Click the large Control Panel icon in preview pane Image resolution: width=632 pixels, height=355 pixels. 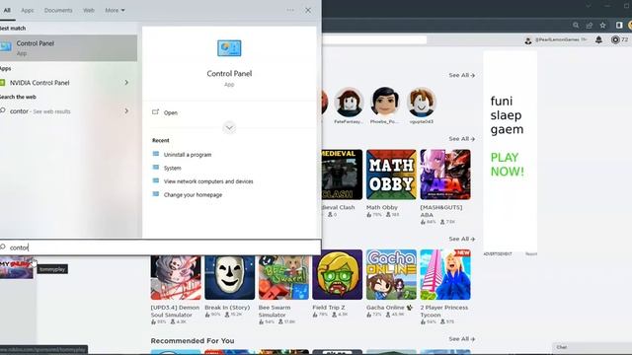pos(229,48)
